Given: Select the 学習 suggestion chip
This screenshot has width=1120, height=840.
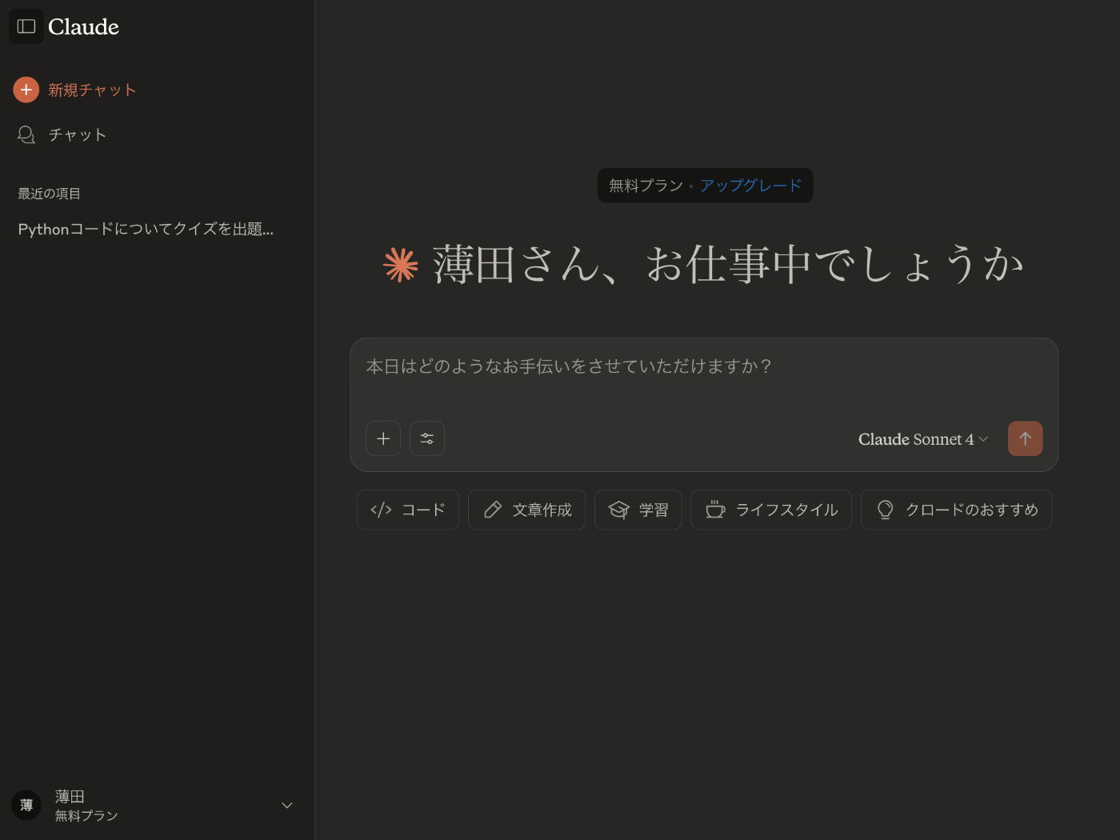Looking at the screenshot, I should (x=638, y=510).
